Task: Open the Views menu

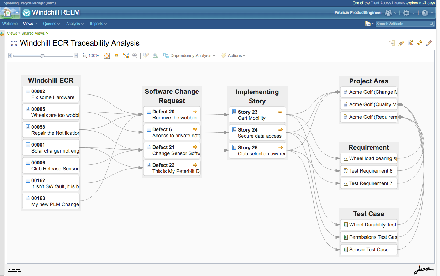Action: 30,24
